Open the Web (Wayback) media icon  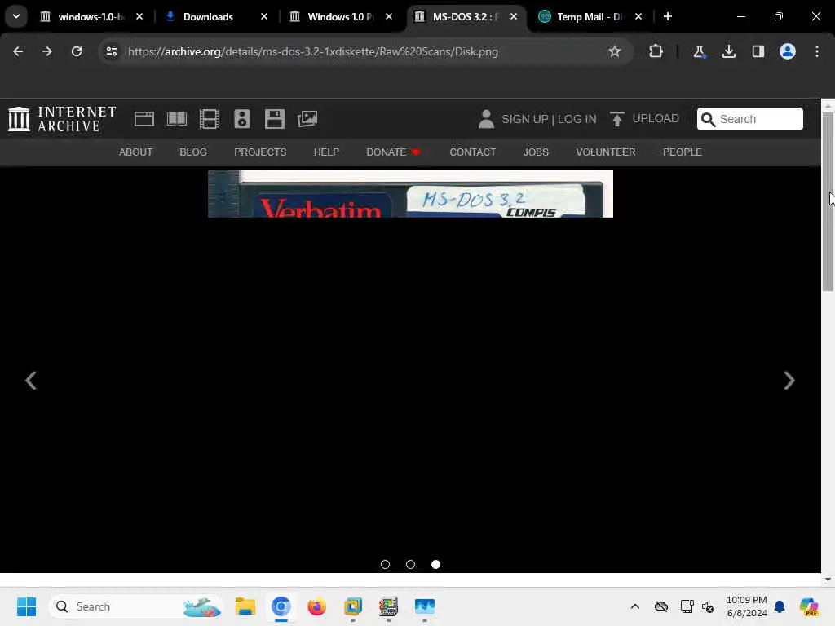pos(144,119)
